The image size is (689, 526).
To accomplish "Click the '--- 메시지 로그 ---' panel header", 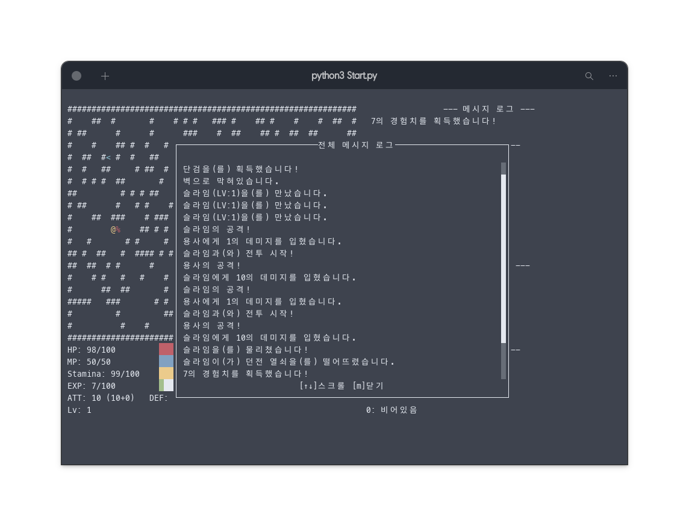I will pyautogui.click(x=488, y=109).
